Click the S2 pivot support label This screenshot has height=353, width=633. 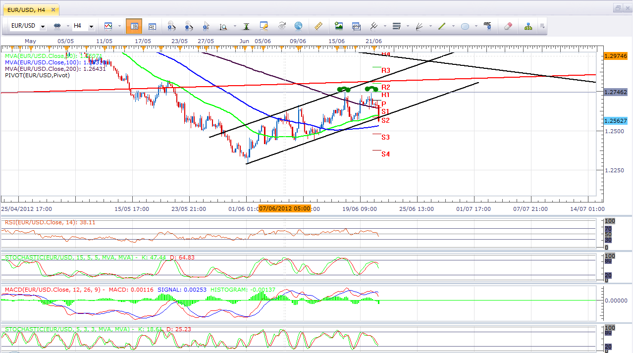pyautogui.click(x=385, y=120)
